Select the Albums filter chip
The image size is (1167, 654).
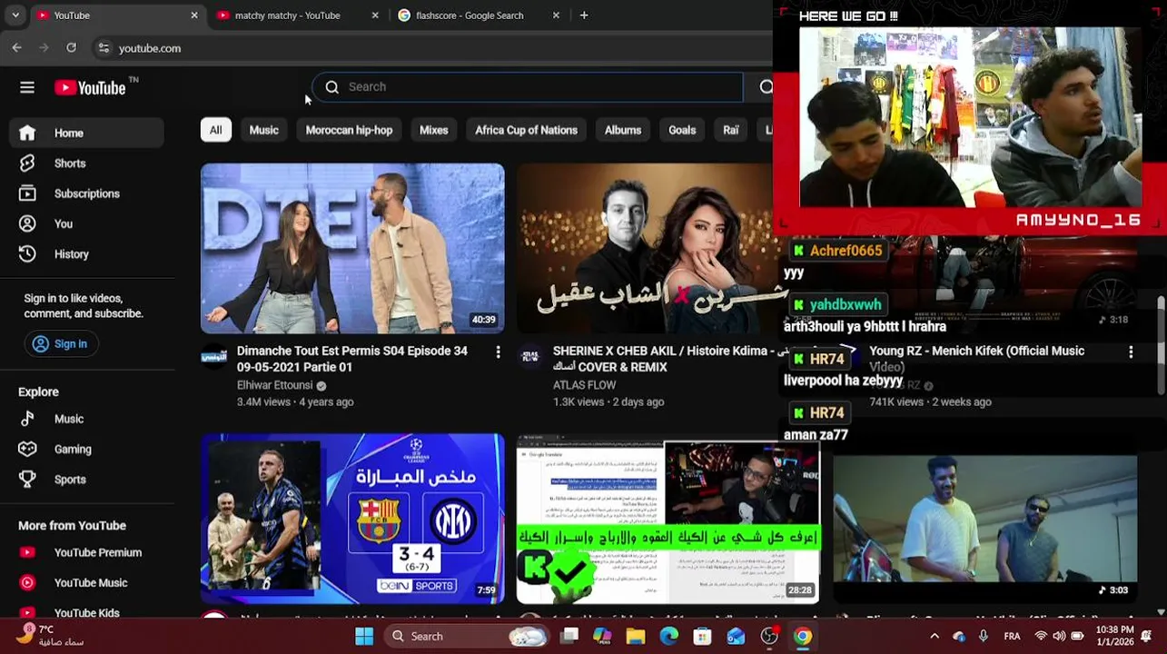point(623,130)
